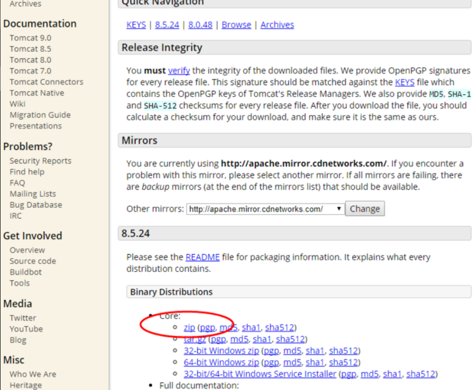476x390 pixels.
Task: Jump to 8.5.24 in Quick Navigation
Action: point(167,25)
